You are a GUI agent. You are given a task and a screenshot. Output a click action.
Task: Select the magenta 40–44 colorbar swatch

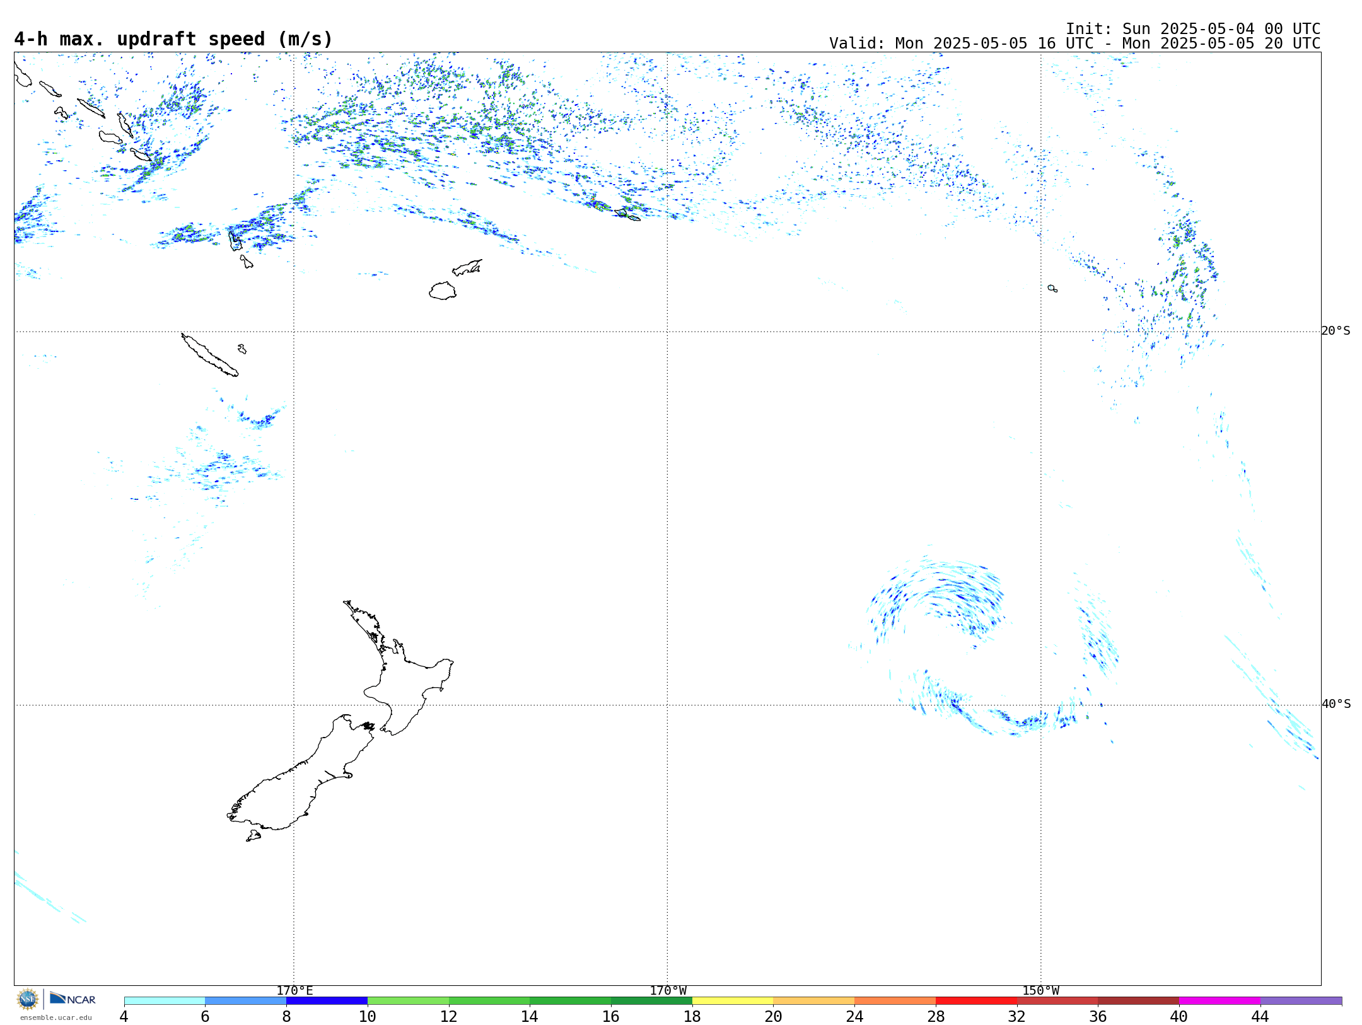pos(1219,1001)
